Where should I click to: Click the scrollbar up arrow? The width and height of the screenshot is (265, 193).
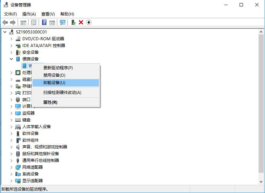261,32
